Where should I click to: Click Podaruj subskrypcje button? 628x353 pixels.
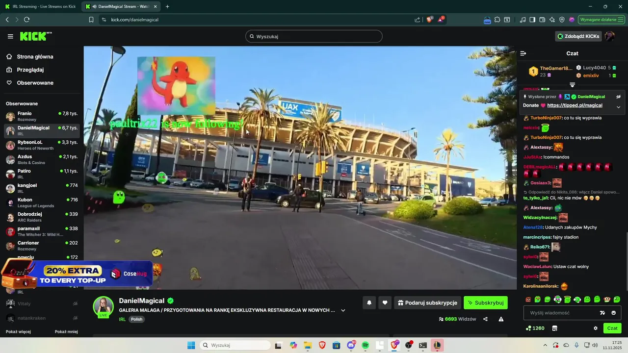click(x=428, y=303)
